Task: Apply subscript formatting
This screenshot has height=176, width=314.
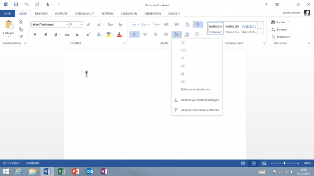Action: coord(77,35)
